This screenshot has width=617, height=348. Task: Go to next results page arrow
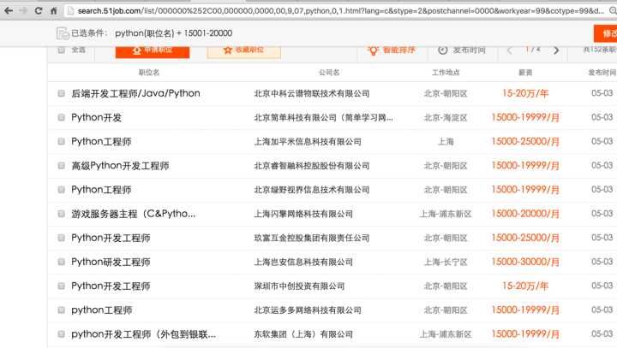556,50
